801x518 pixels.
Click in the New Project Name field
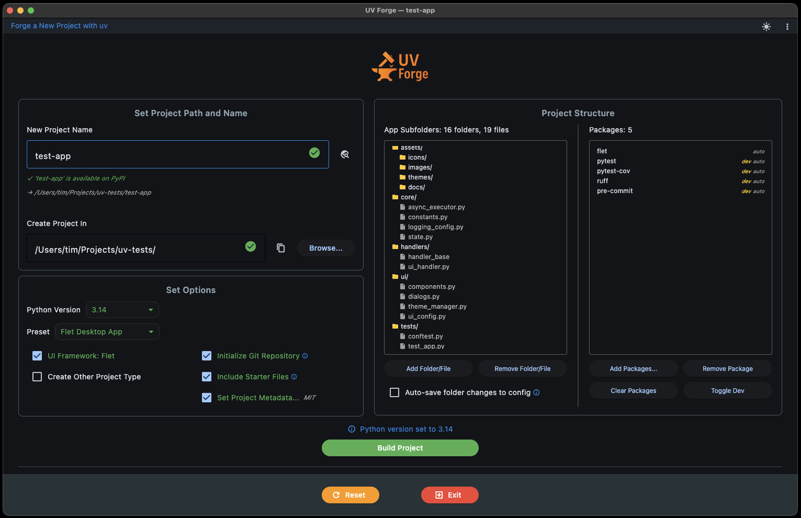pos(167,156)
